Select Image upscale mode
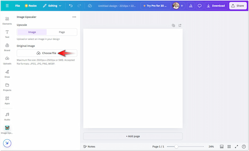Screen dimensions: 249x151 [x=32, y=32]
